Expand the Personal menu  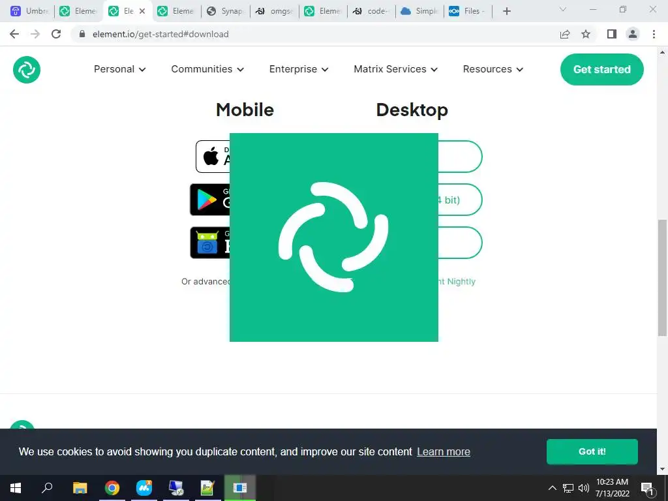click(120, 69)
